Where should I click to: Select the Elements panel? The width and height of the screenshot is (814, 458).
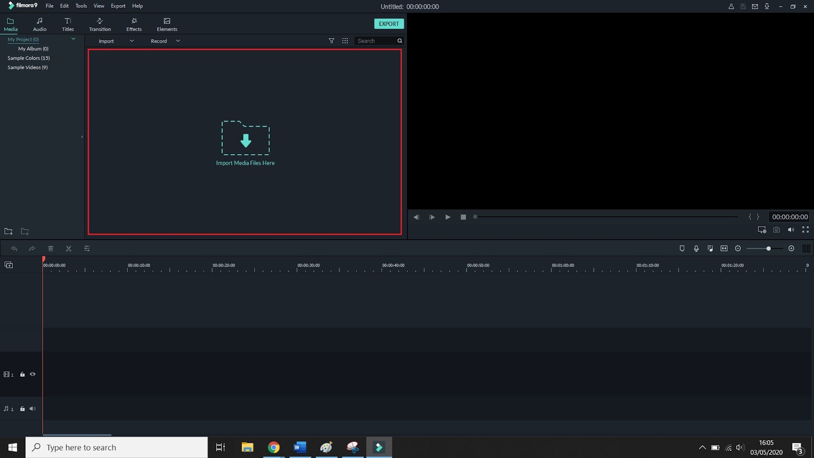click(x=166, y=23)
